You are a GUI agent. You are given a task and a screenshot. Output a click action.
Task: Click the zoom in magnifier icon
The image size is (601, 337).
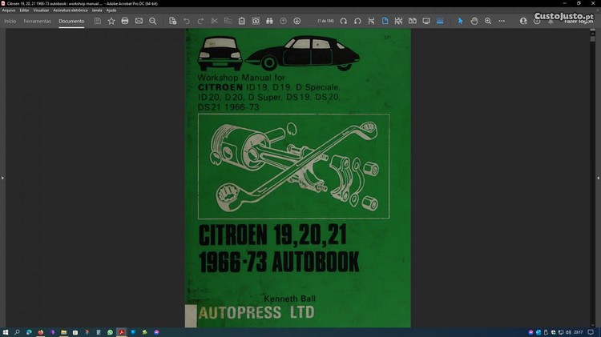coord(488,21)
